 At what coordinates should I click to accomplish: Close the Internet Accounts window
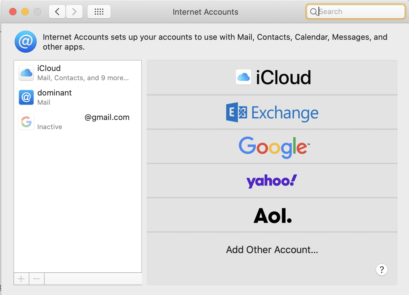pos(13,12)
